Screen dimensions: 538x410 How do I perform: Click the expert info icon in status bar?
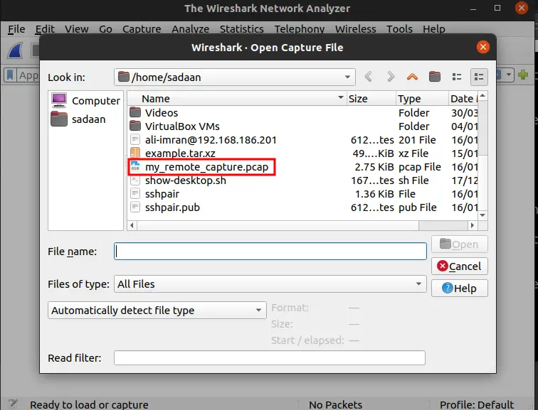(x=13, y=404)
